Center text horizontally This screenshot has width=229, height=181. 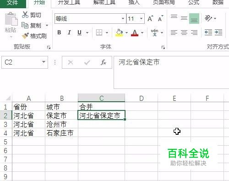[184, 33]
